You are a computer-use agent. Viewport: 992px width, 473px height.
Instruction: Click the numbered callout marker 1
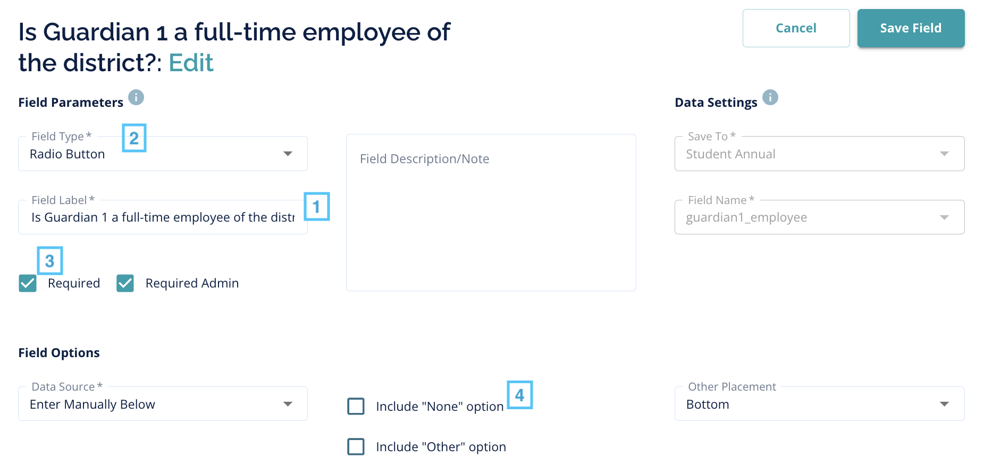pos(316,206)
